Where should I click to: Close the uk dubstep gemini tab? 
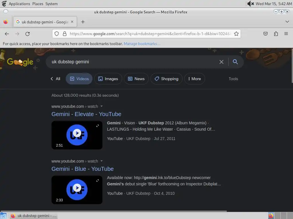point(72,22)
